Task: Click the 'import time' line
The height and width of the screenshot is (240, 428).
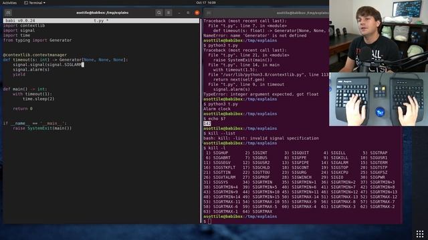Action: [17, 35]
